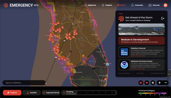Click the Emergency app logo icon
Viewport: 171px width, 98px height.
[6, 5]
